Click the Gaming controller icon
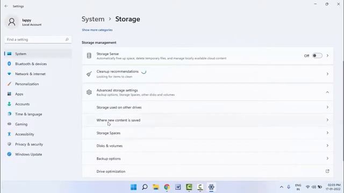The width and height of the screenshot is (344, 193). (x=9, y=124)
